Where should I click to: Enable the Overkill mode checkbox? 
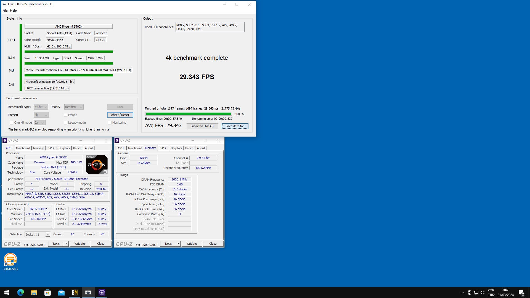coord(11,123)
